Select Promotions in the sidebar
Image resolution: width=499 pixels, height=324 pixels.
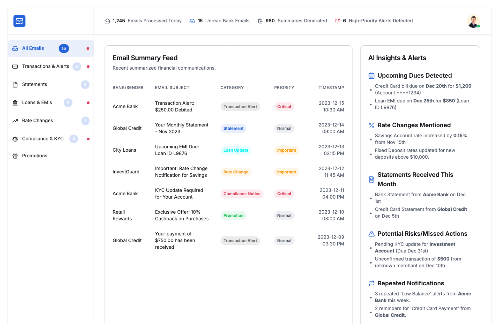[x=35, y=156]
